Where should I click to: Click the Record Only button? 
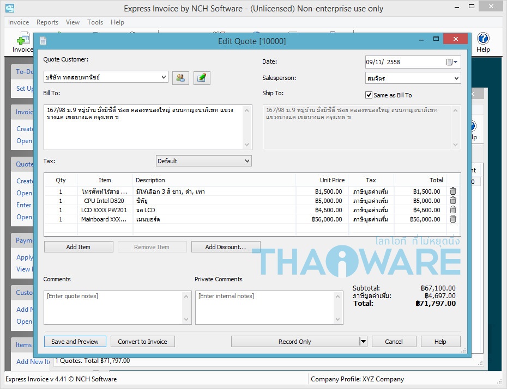(x=295, y=341)
